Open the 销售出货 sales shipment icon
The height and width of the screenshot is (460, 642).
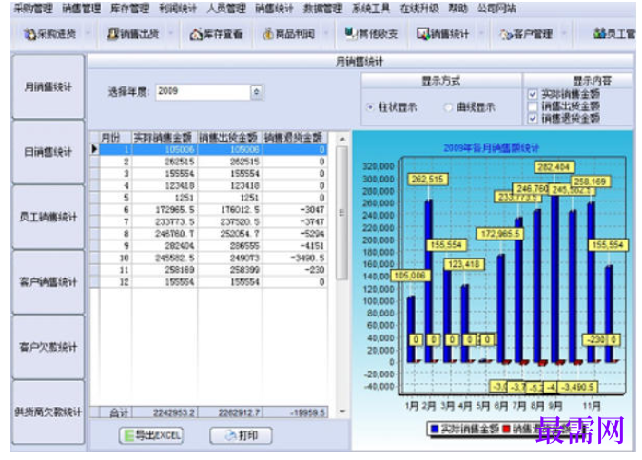113,33
